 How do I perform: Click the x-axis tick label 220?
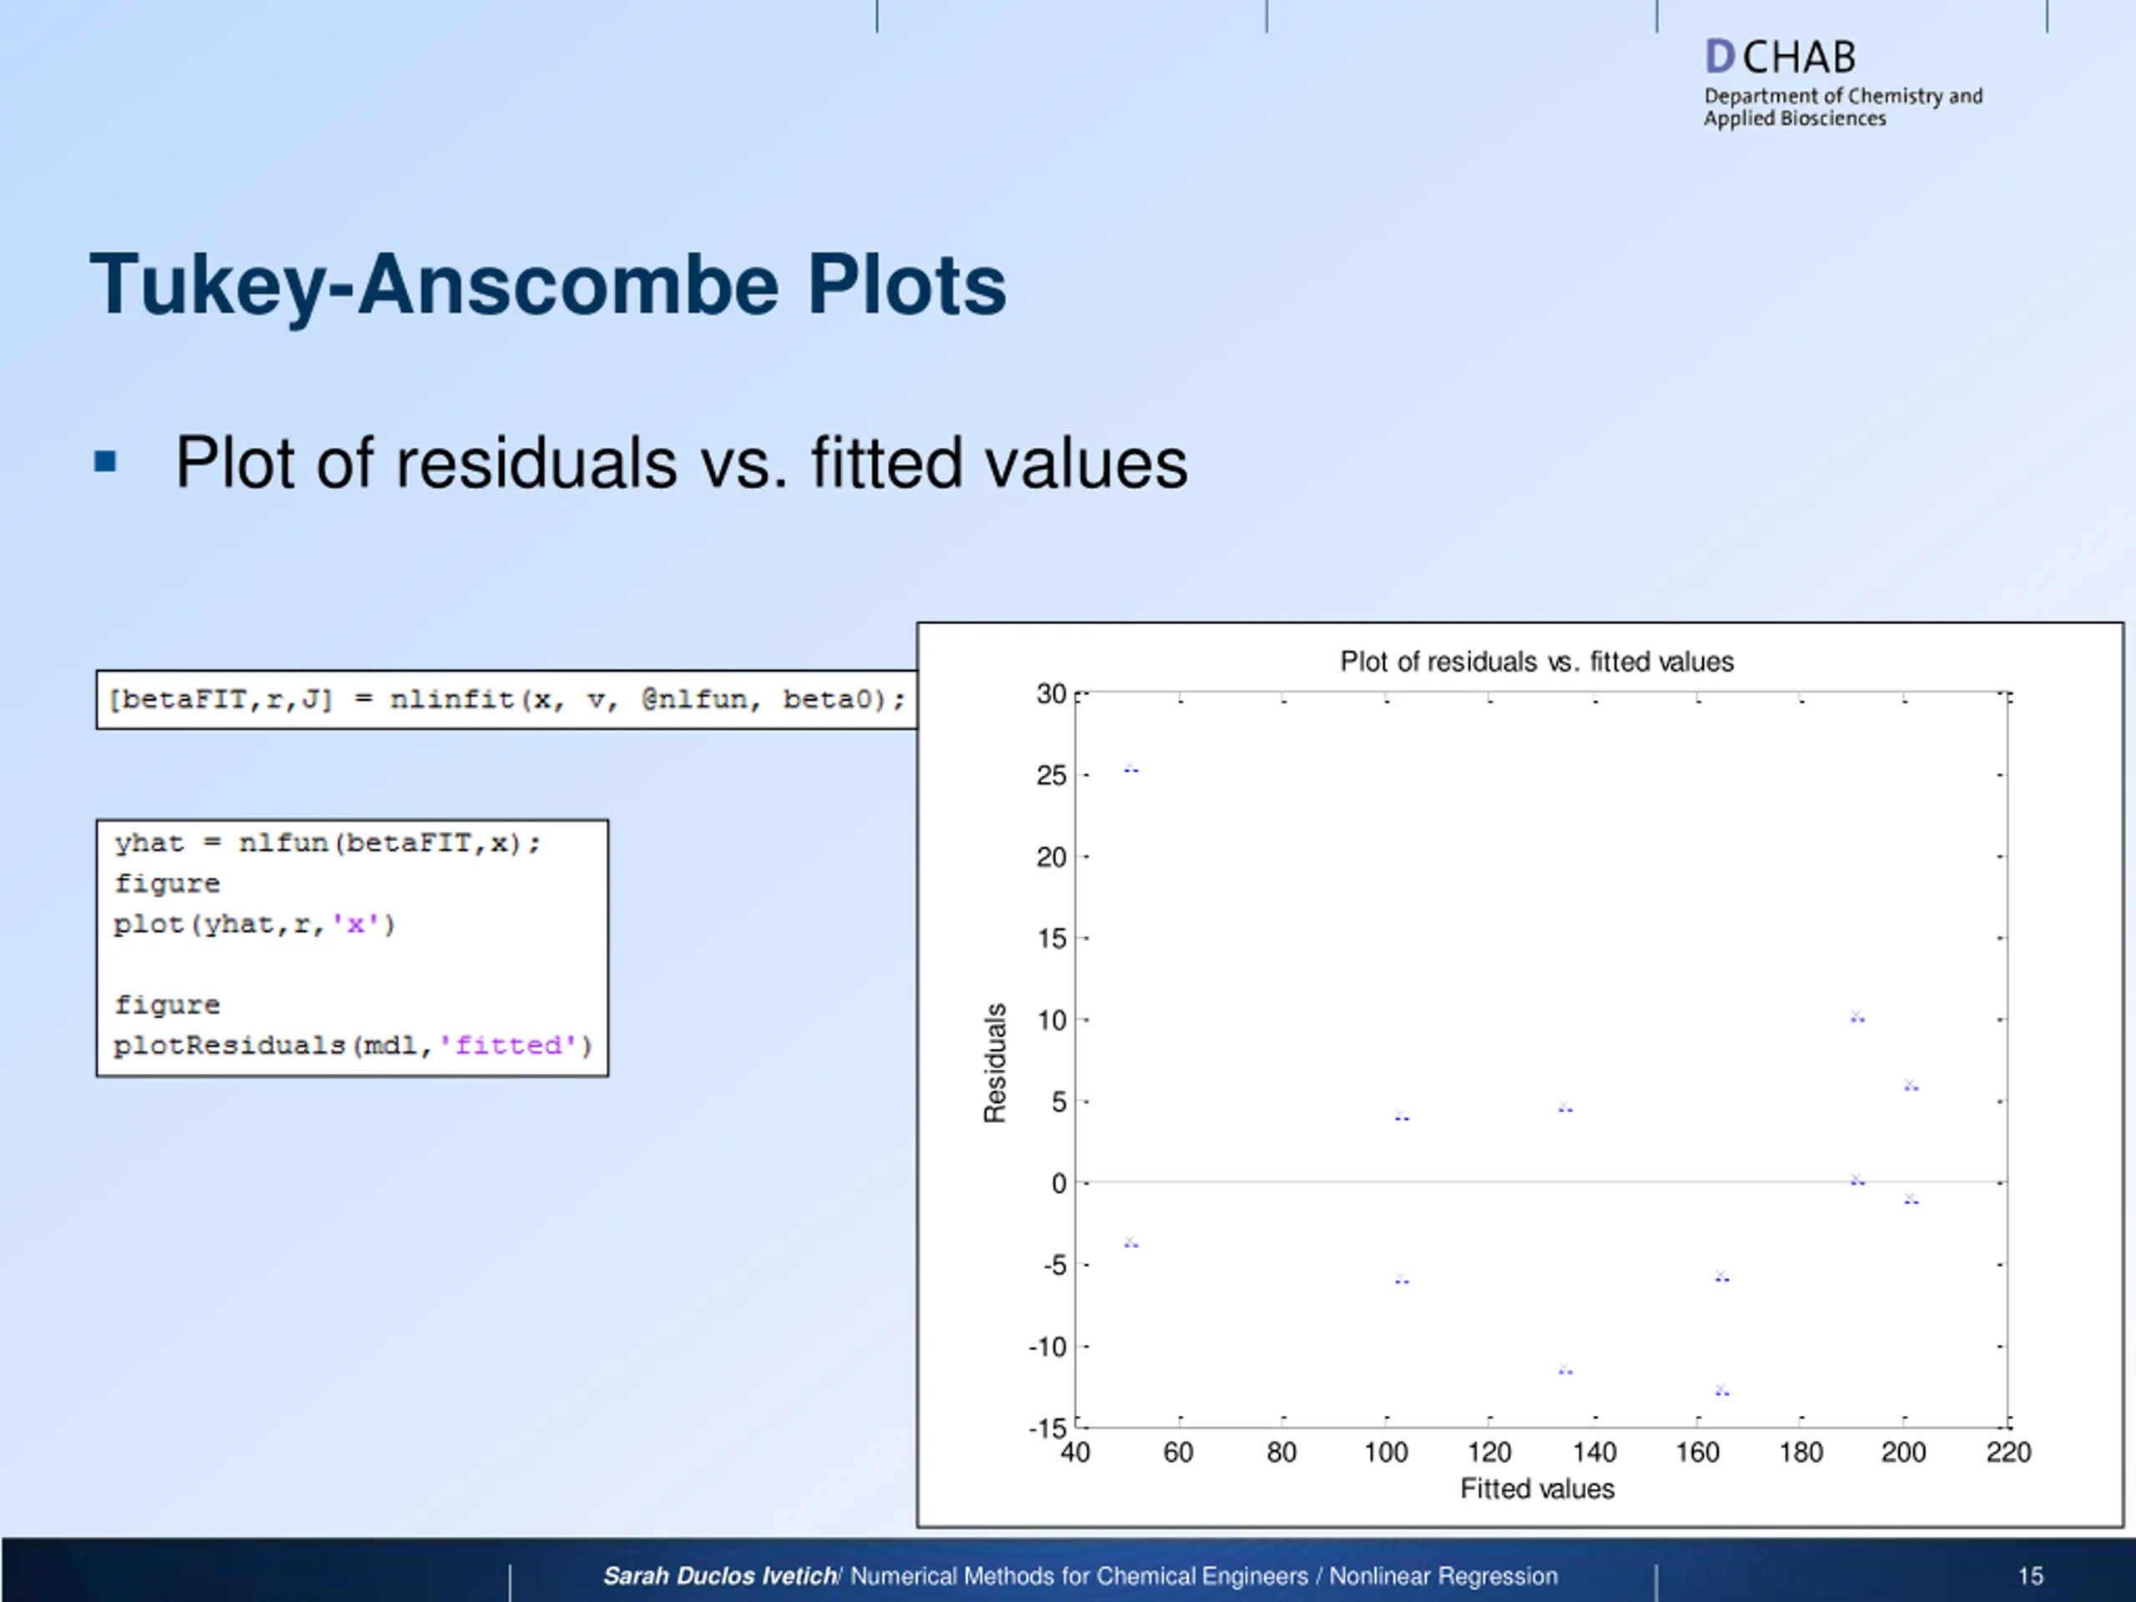pos(2008,1453)
